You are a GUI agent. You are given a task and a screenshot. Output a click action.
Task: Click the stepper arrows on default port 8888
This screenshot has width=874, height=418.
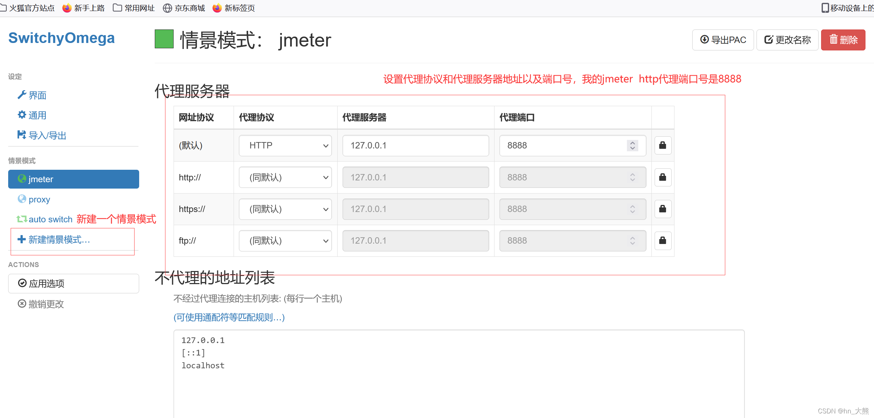point(632,145)
